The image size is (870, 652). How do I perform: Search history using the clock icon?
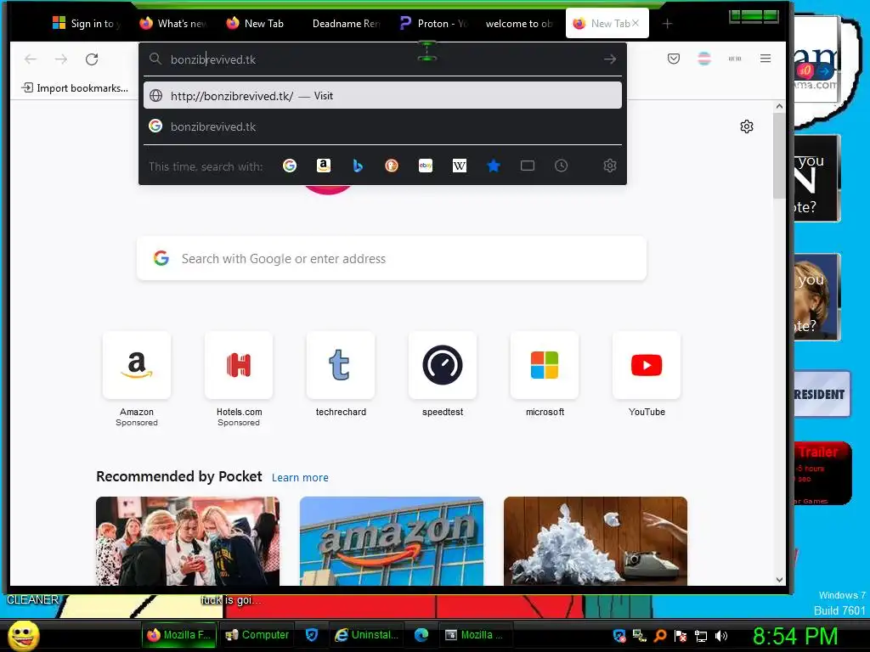pos(561,166)
